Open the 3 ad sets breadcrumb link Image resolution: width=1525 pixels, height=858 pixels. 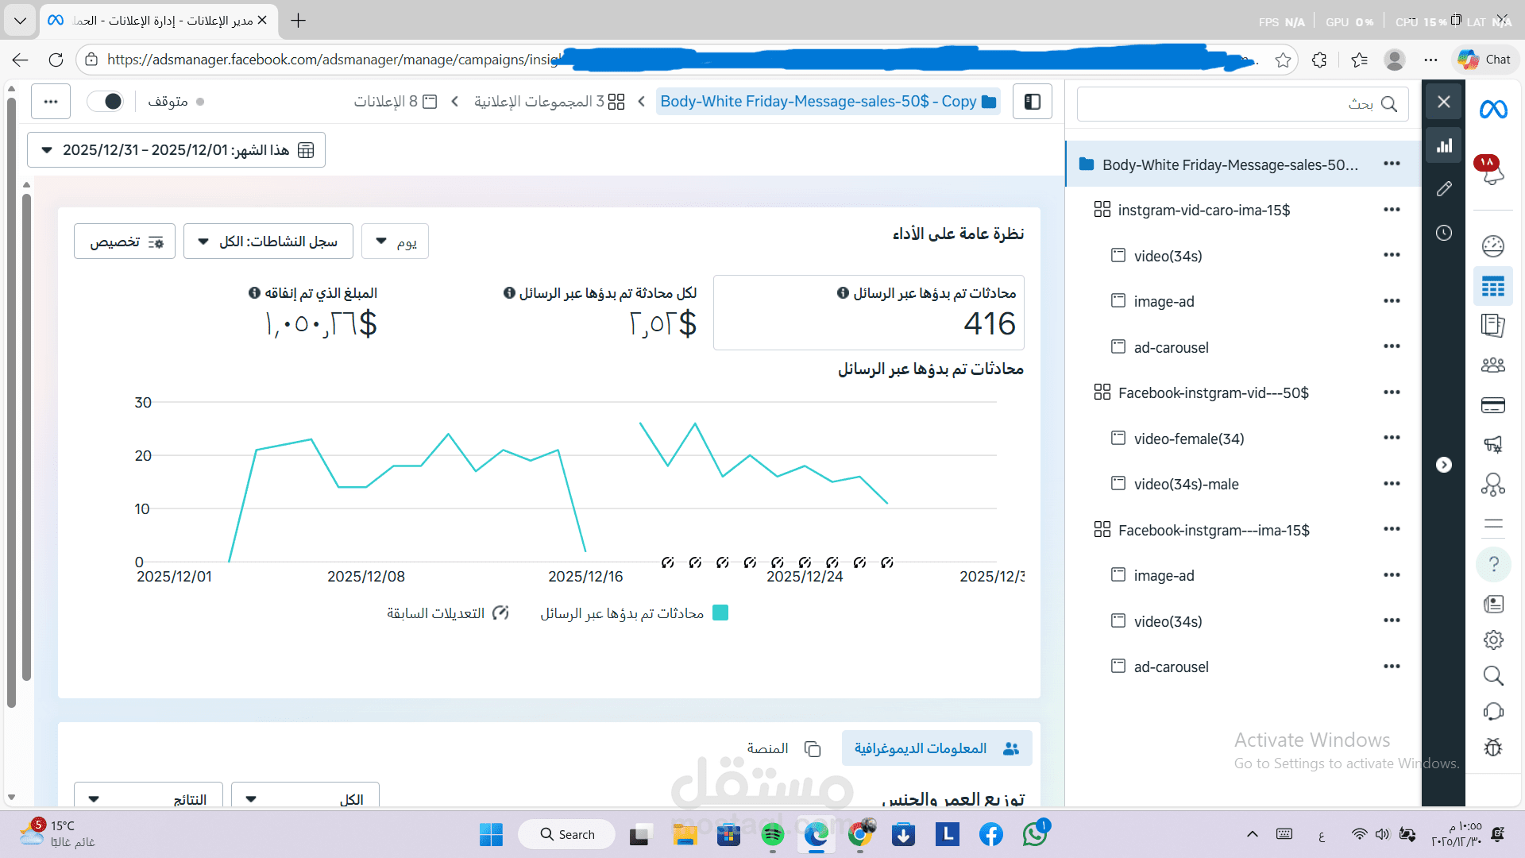pos(549,102)
